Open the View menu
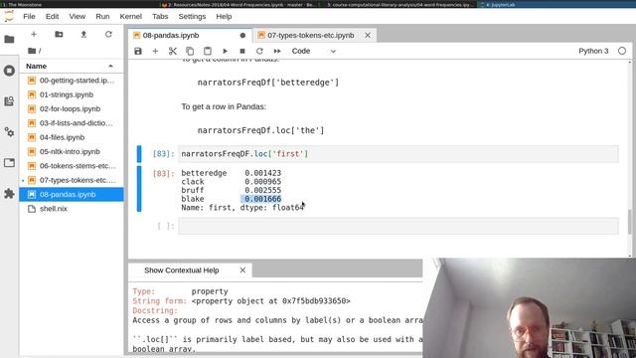The image size is (636, 358). click(78, 17)
